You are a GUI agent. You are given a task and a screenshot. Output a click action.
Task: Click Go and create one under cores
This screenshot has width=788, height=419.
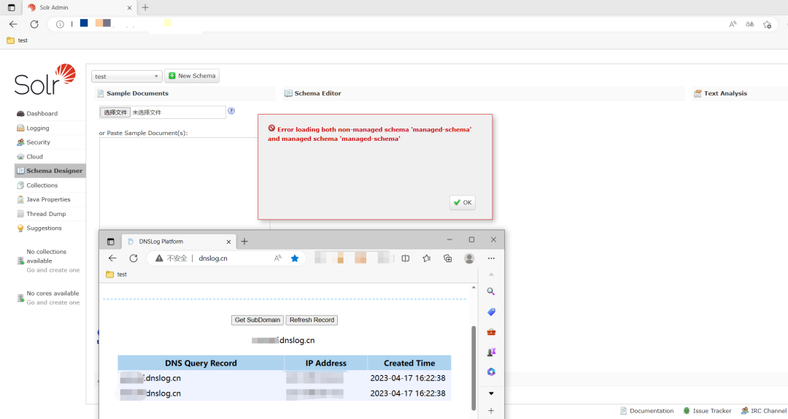click(x=53, y=303)
